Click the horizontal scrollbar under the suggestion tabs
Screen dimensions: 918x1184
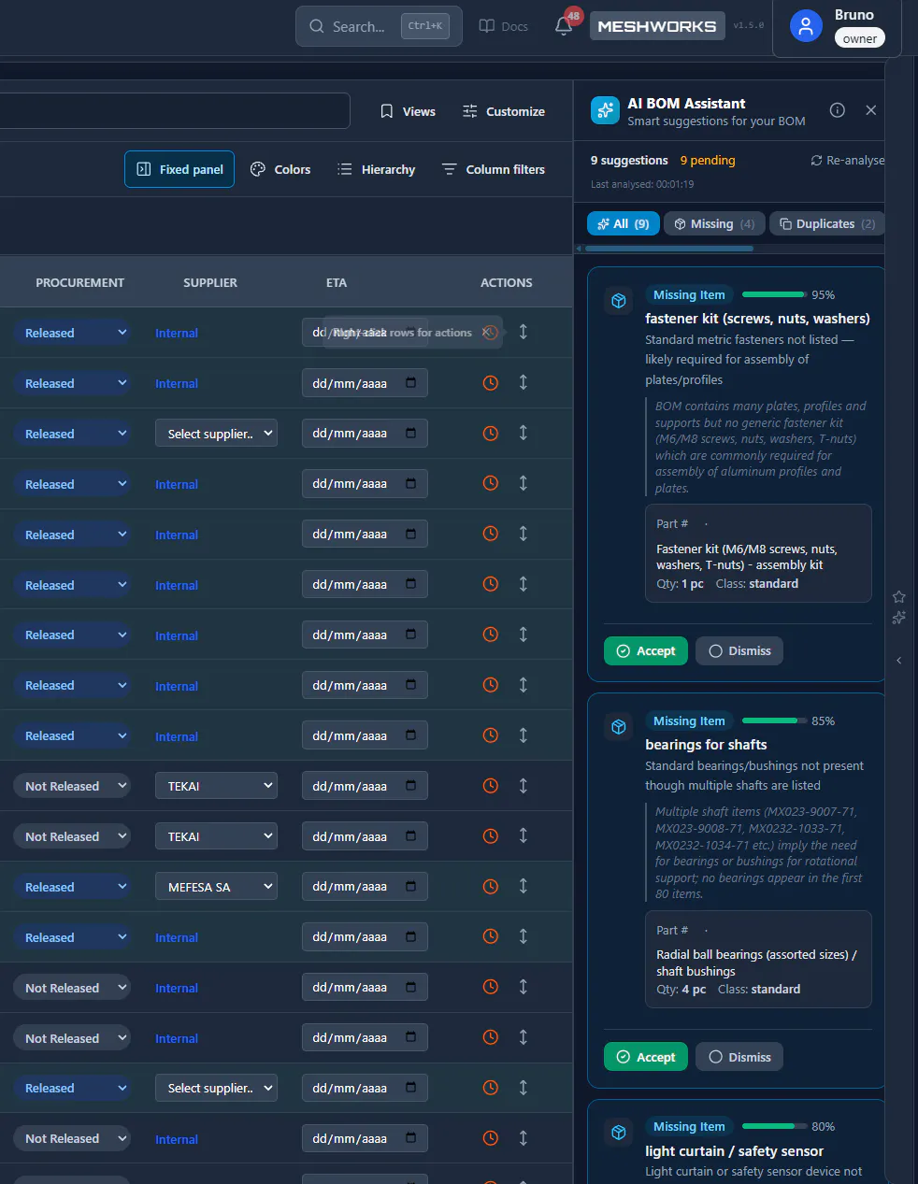coord(668,249)
